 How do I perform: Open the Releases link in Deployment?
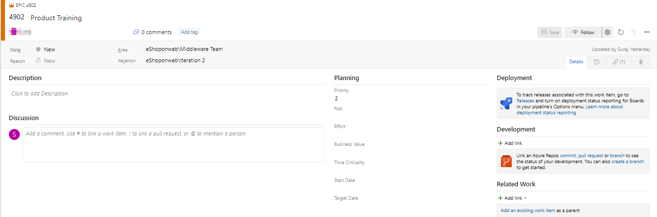pyautogui.click(x=525, y=100)
